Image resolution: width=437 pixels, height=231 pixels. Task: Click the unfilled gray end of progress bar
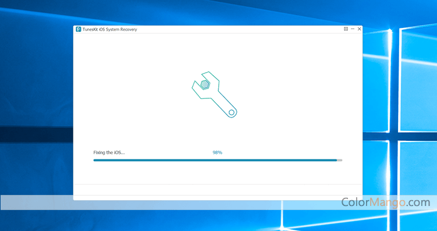point(340,160)
